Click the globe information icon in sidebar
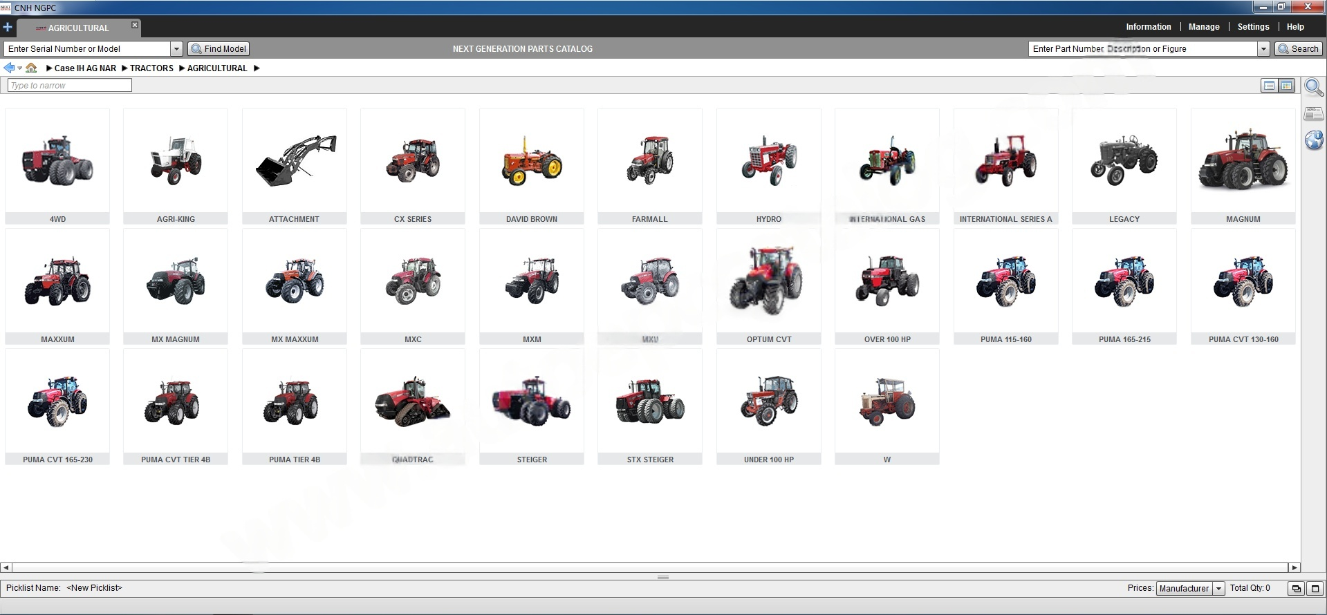This screenshot has height=615, width=1327. [1313, 140]
